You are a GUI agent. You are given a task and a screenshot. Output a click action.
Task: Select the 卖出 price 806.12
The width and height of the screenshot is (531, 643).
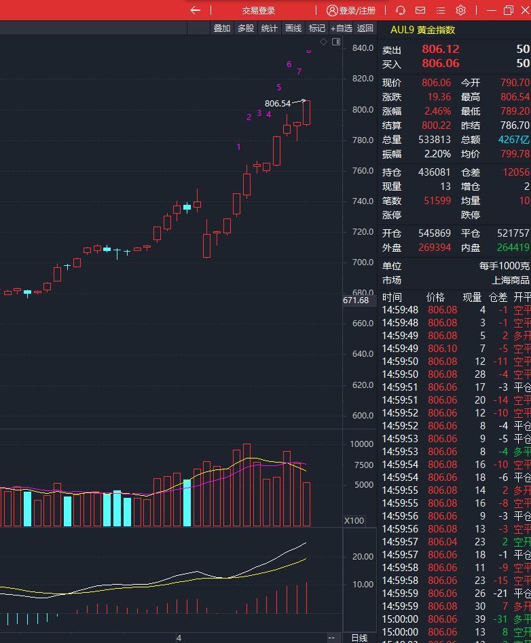(440, 50)
